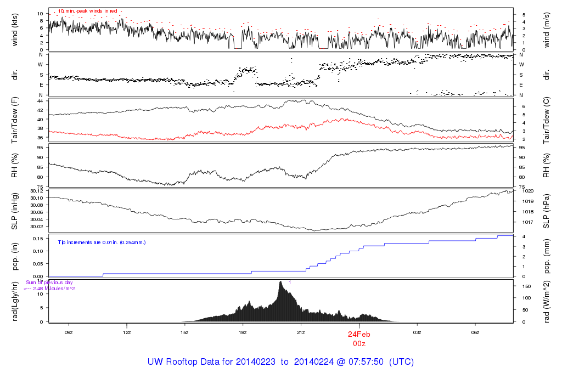
Task: Click the '0.05' precipitation tick value
Action: pos(38,264)
